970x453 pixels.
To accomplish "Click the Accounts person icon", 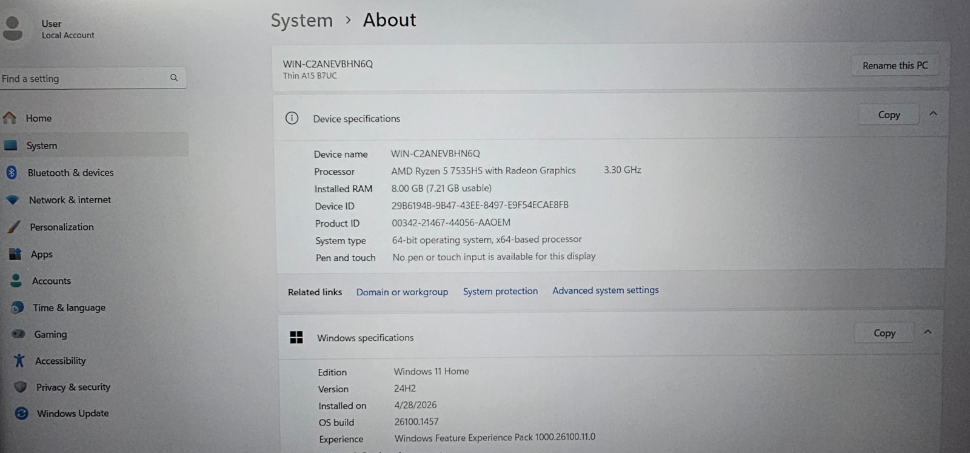I will pos(16,281).
